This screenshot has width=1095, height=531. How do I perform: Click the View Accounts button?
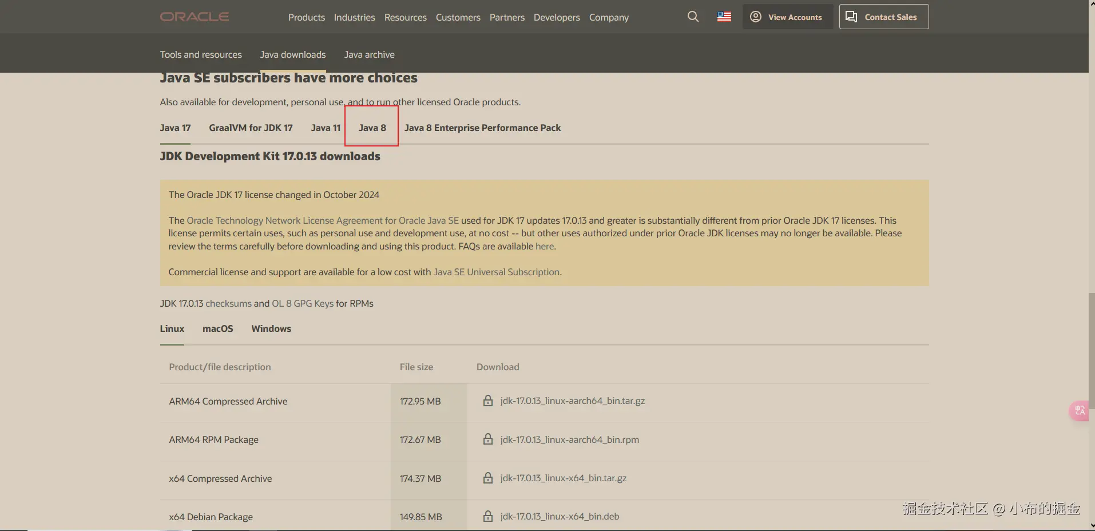pyautogui.click(x=788, y=17)
